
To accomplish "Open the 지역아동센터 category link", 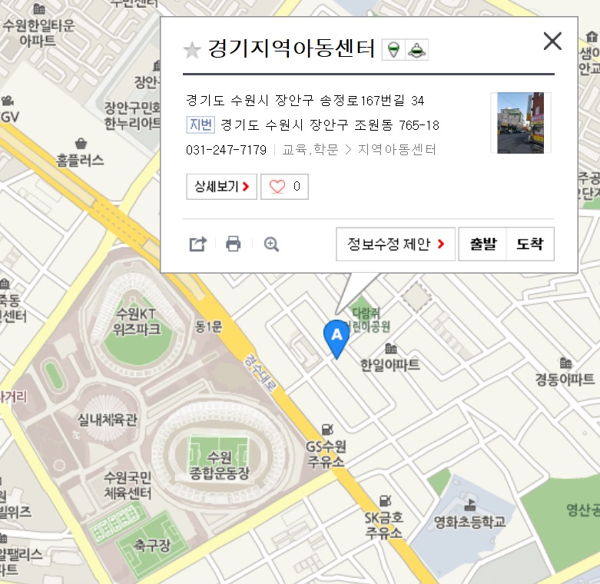I will [397, 149].
